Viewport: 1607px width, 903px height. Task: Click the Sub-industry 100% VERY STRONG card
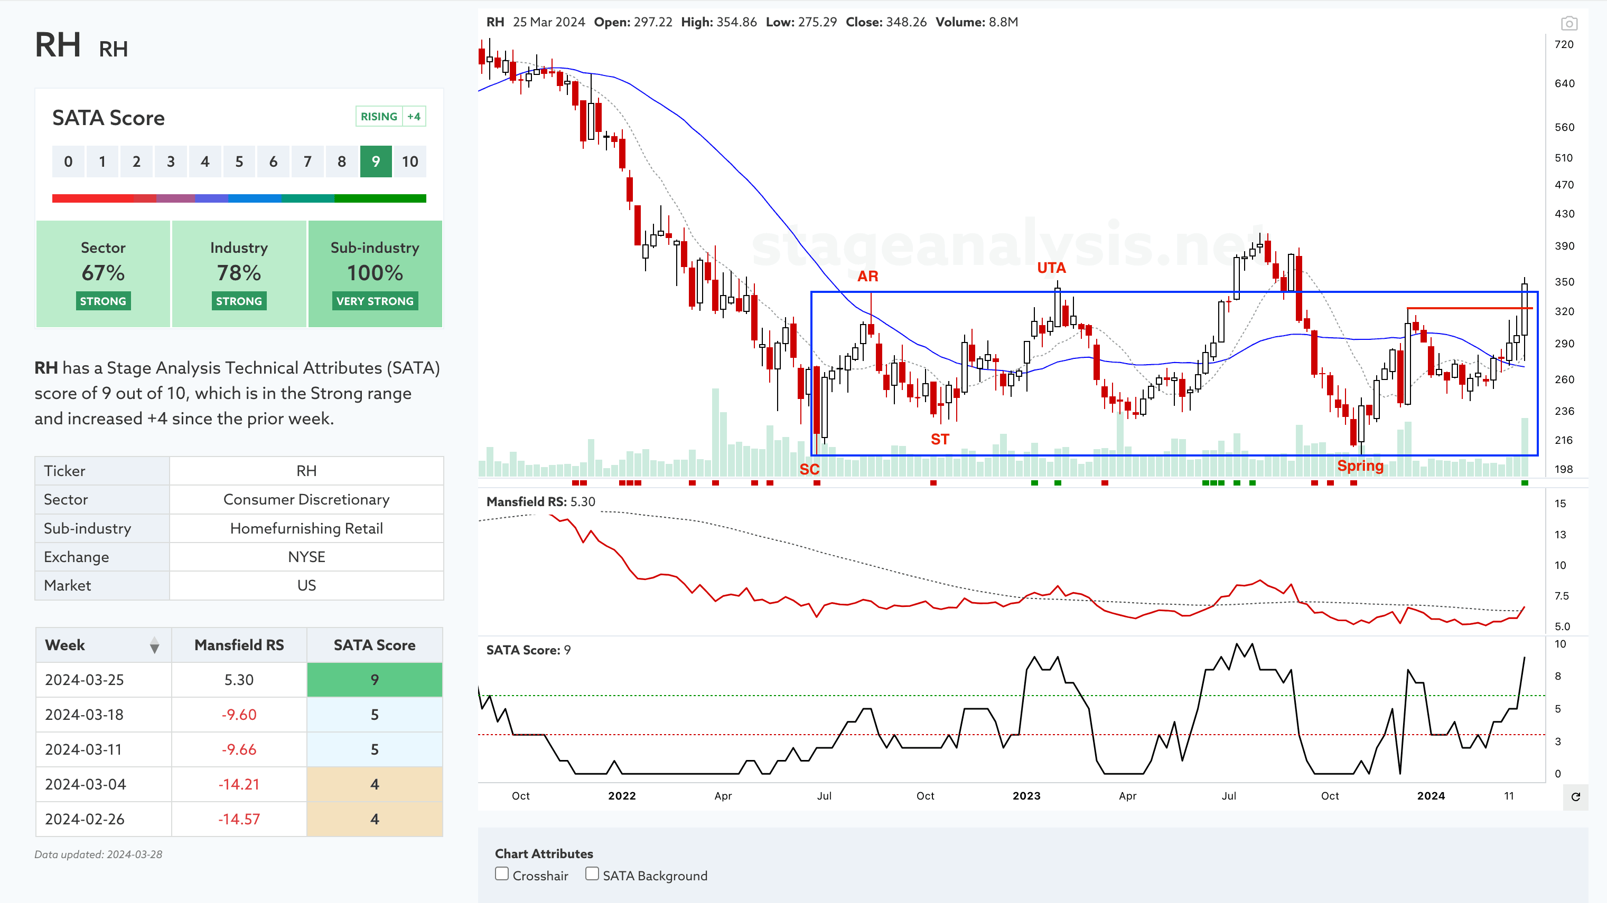[x=375, y=273]
